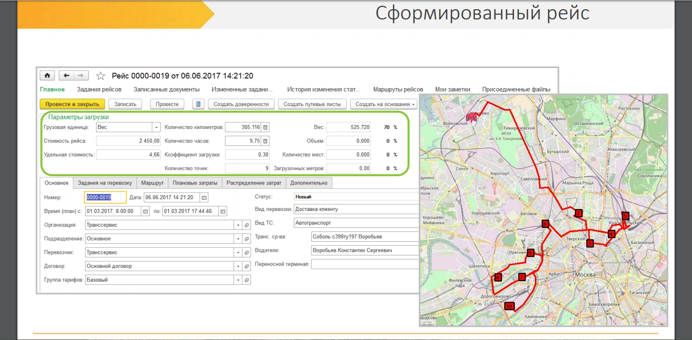This screenshot has width=692, height=340.
Task: Click the report list icon next to Провести
Action: click(x=198, y=104)
